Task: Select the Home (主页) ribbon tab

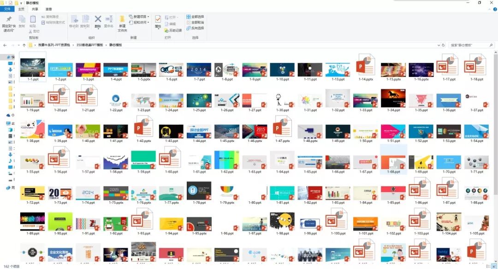Action: [21, 9]
